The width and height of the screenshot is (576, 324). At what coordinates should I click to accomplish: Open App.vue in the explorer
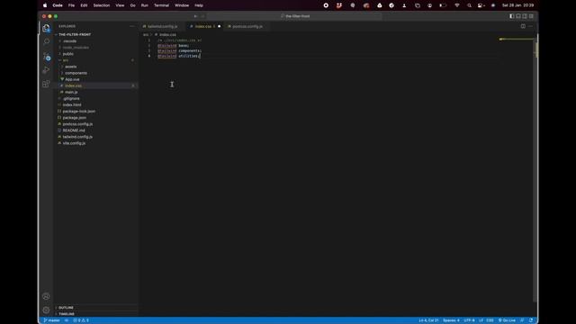[x=72, y=79]
